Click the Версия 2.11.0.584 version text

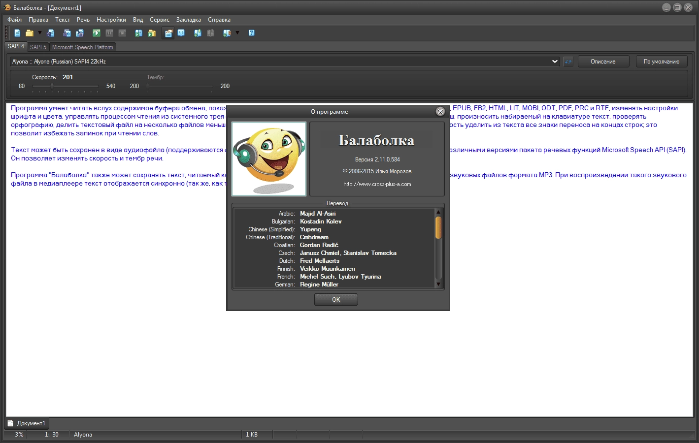[x=377, y=159]
